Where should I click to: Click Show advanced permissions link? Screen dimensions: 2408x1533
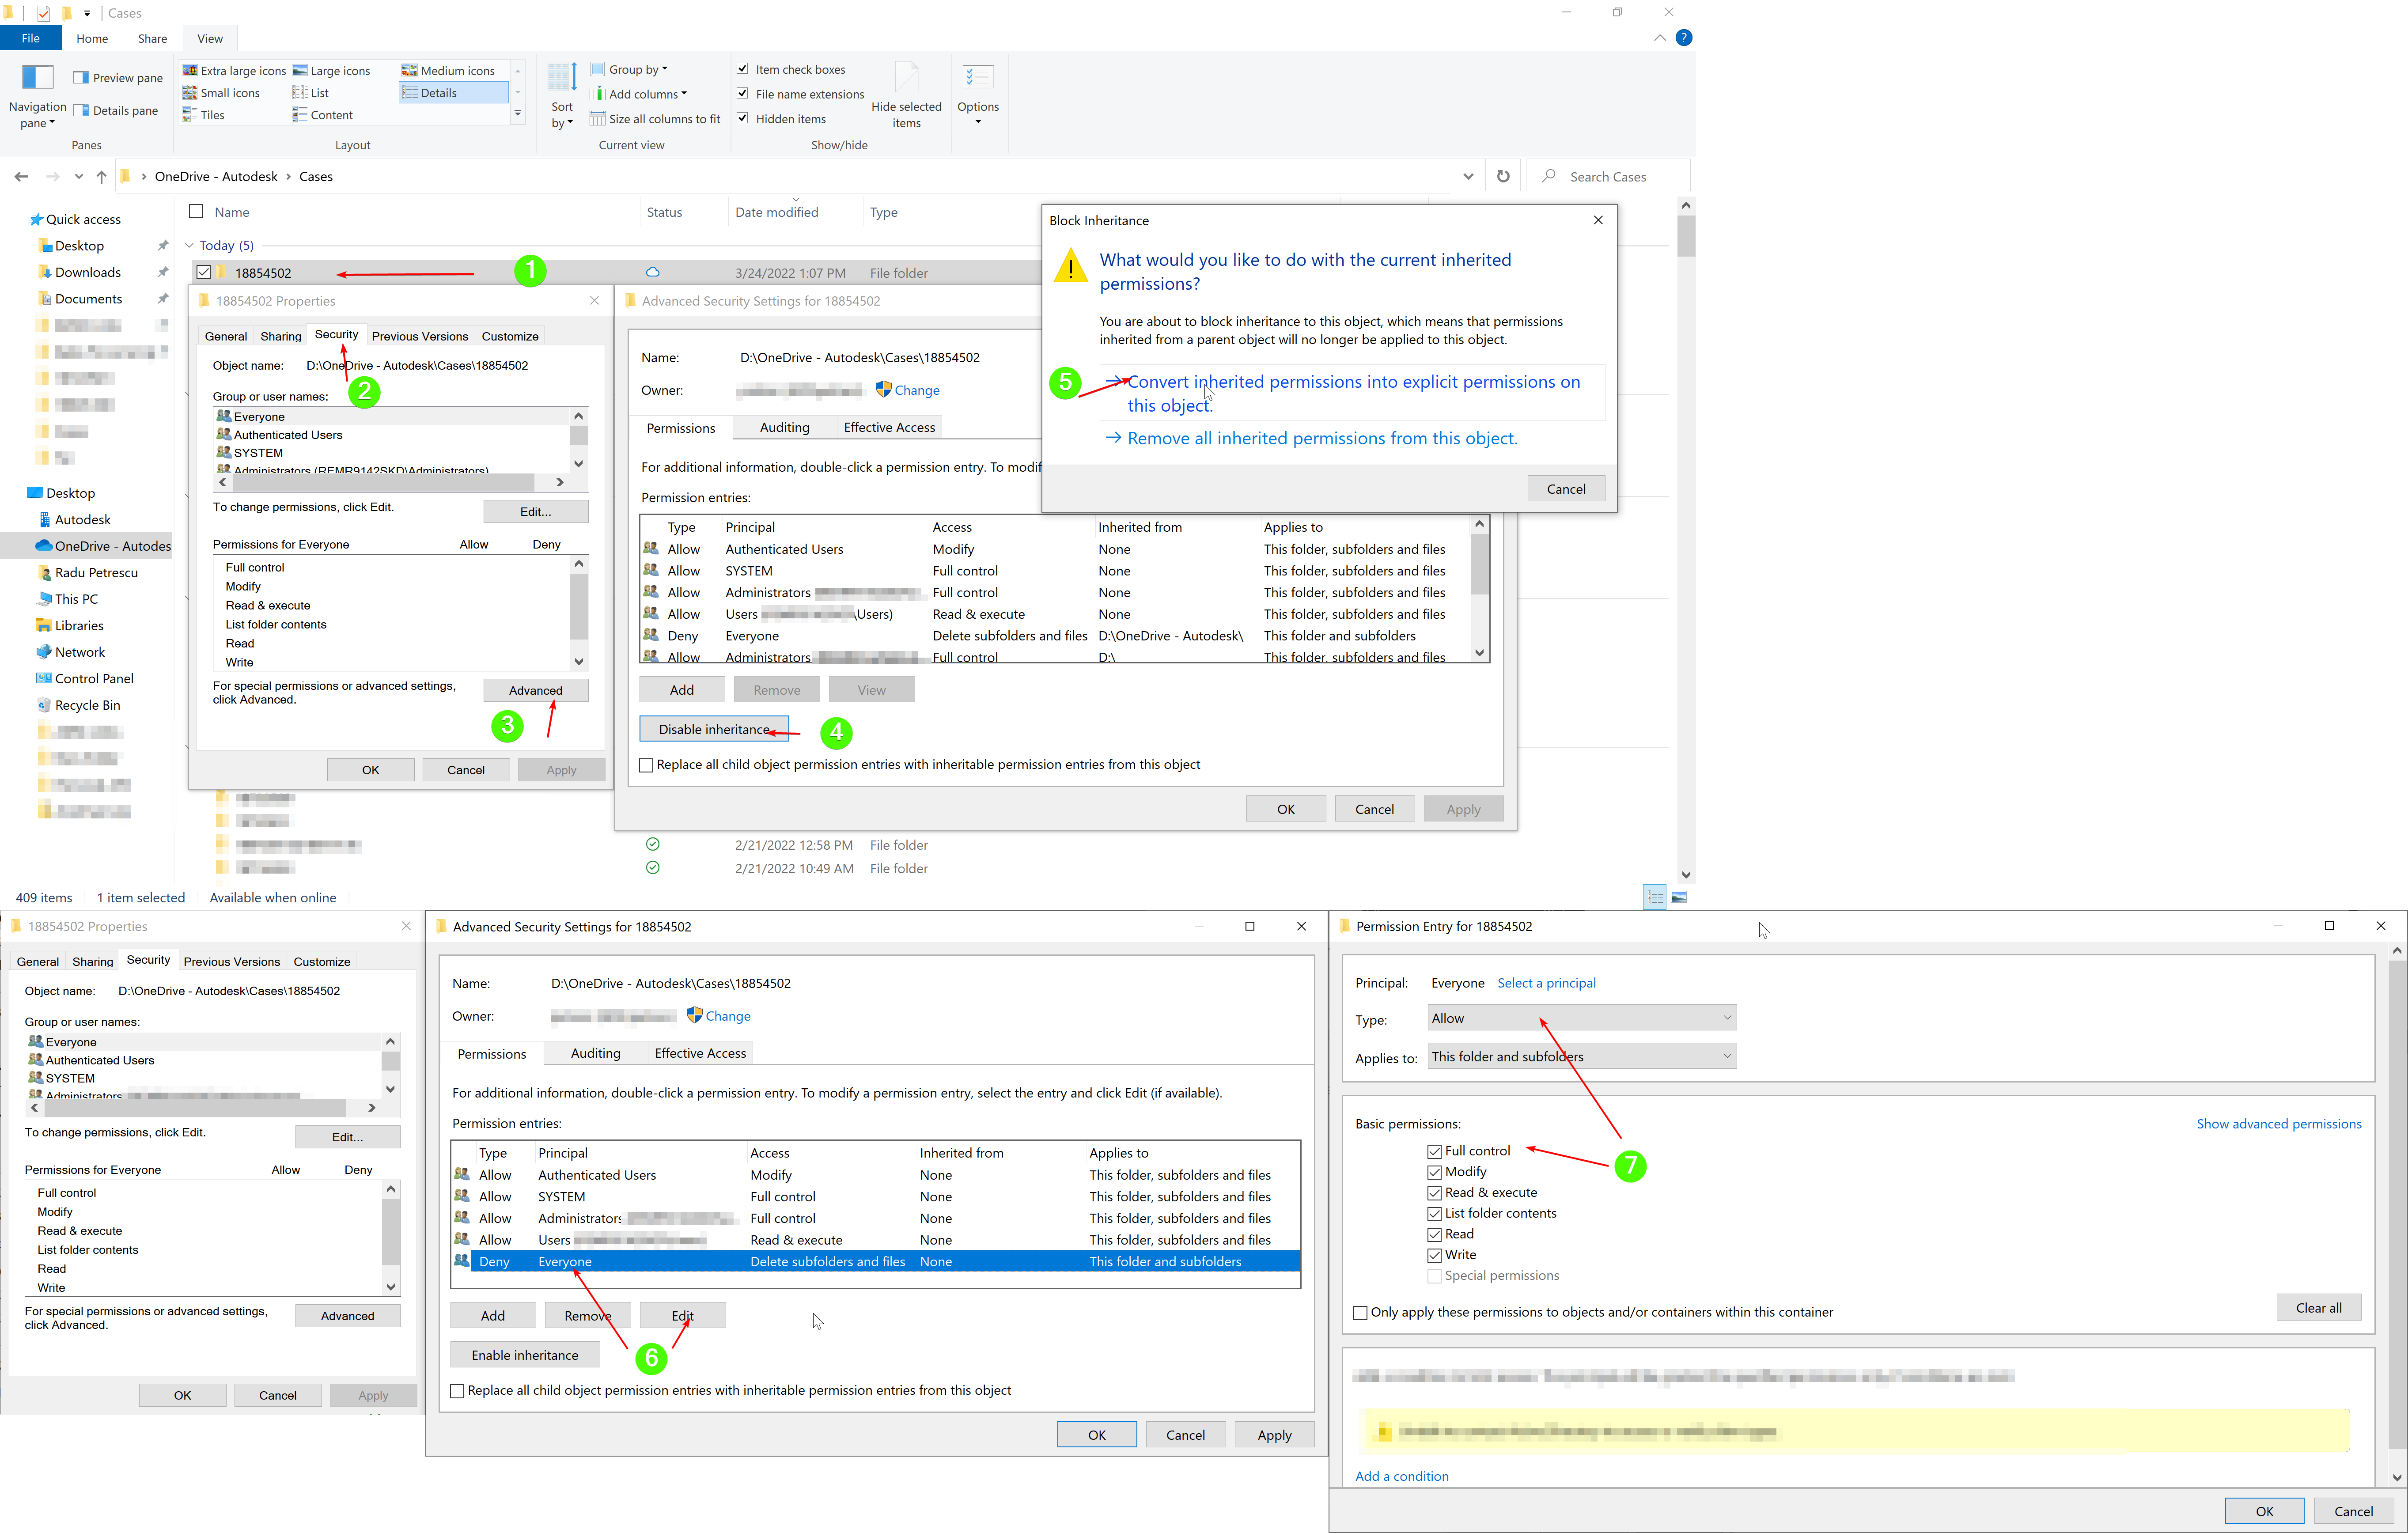coord(2278,1124)
